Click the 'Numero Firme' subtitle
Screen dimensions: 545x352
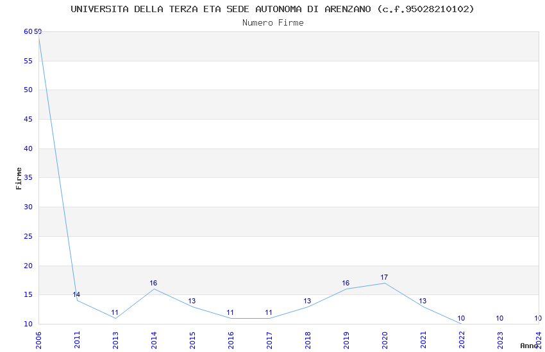click(273, 23)
